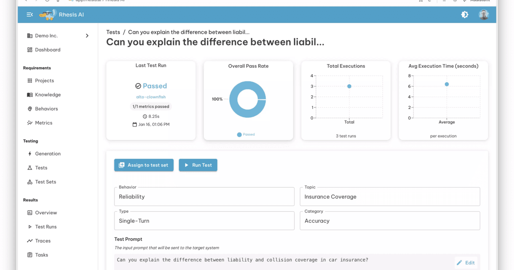Click the Test Sets shapes icon

30,182
